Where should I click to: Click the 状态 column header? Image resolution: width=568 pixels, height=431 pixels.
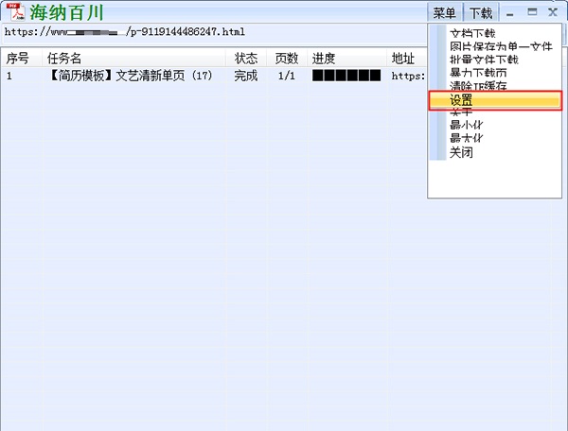pos(246,58)
